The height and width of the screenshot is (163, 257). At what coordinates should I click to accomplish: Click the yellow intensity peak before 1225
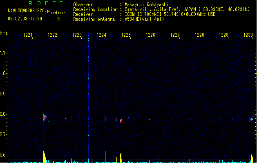(x=121, y=158)
